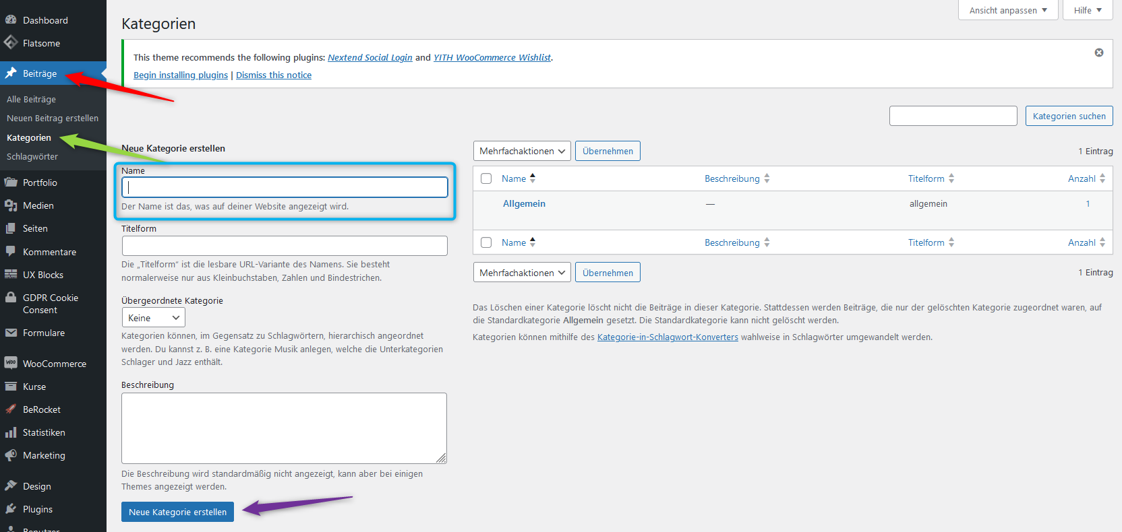Click the Marketing megaphone icon
1122x532 pixels.
tap(11, 455)
